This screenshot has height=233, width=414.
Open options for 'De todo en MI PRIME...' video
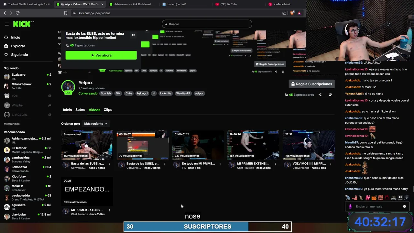[x=220, y=164]
